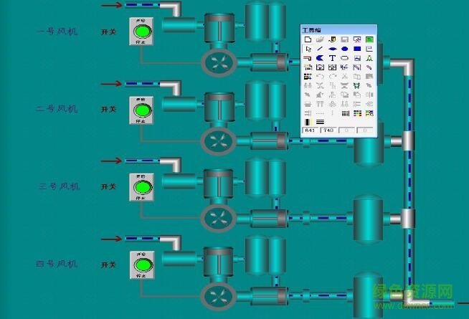Click the green full-screen icon in toolbox
The width and height of the screenshot is (469, 319).
(x=369, y=39)
